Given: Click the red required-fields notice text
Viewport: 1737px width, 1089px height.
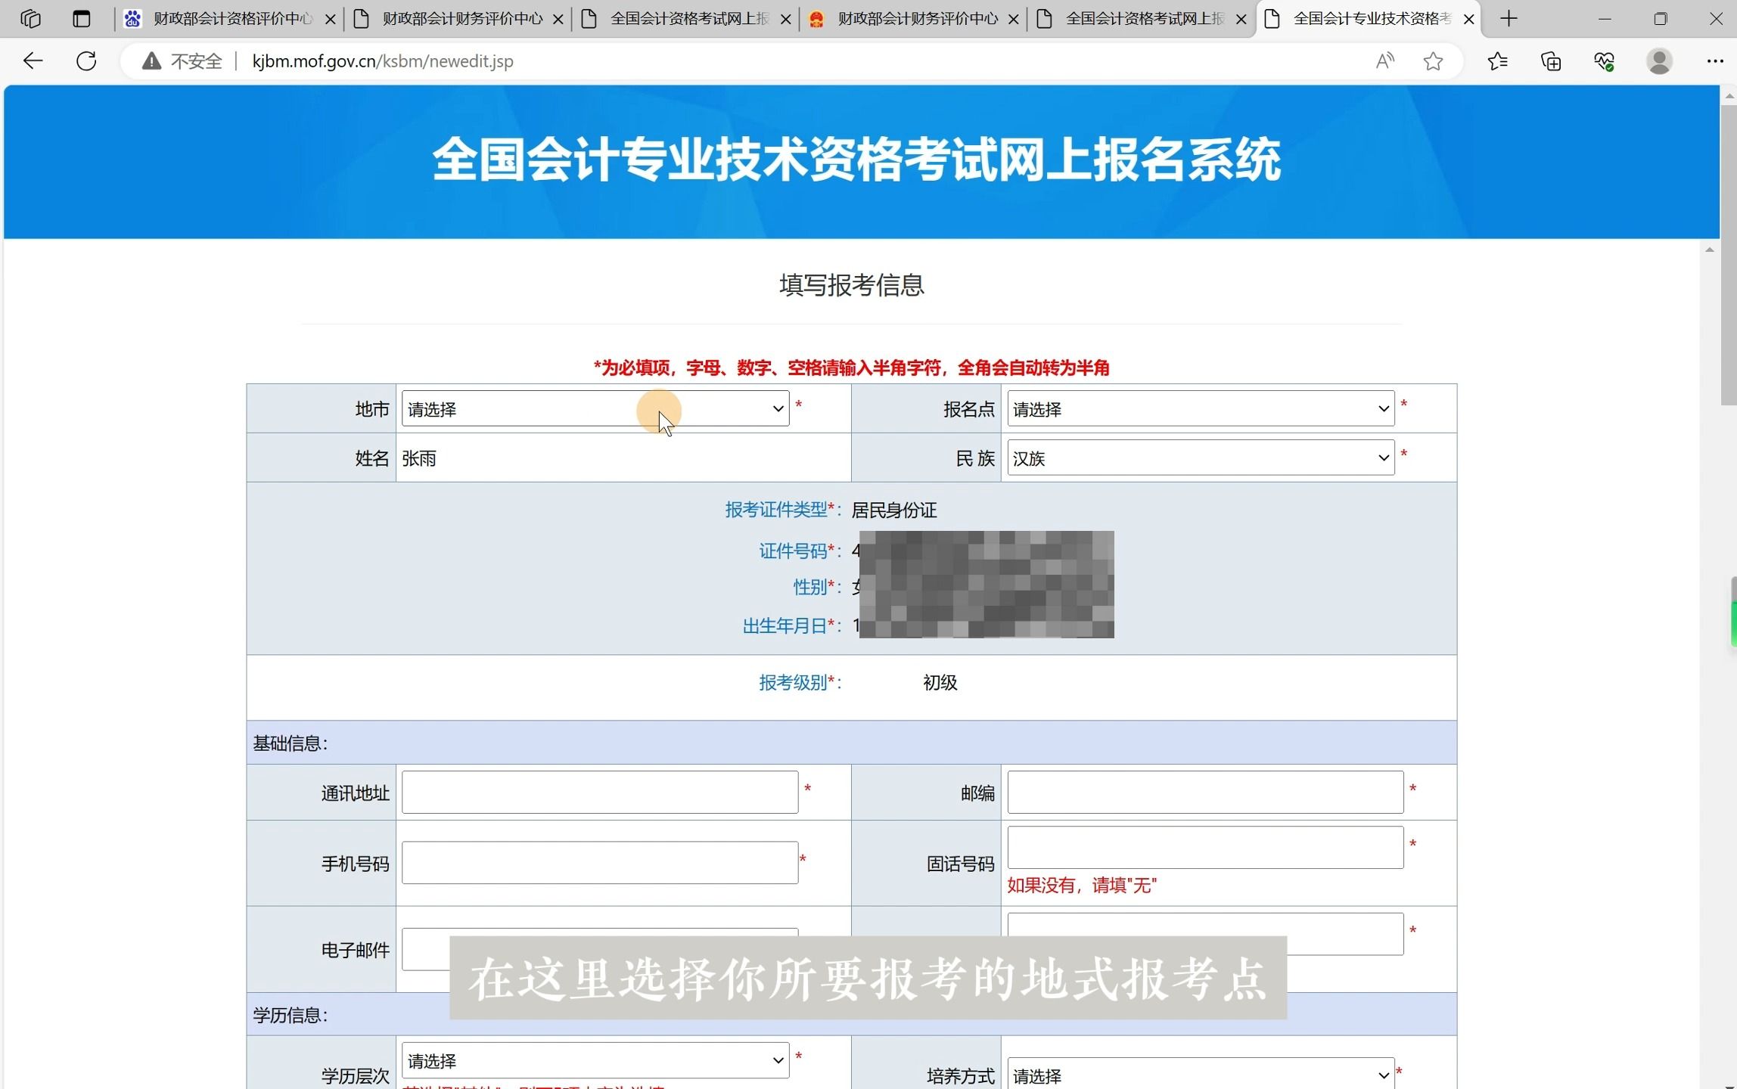Looking at the screenshot, I should (x=852, y=368).
